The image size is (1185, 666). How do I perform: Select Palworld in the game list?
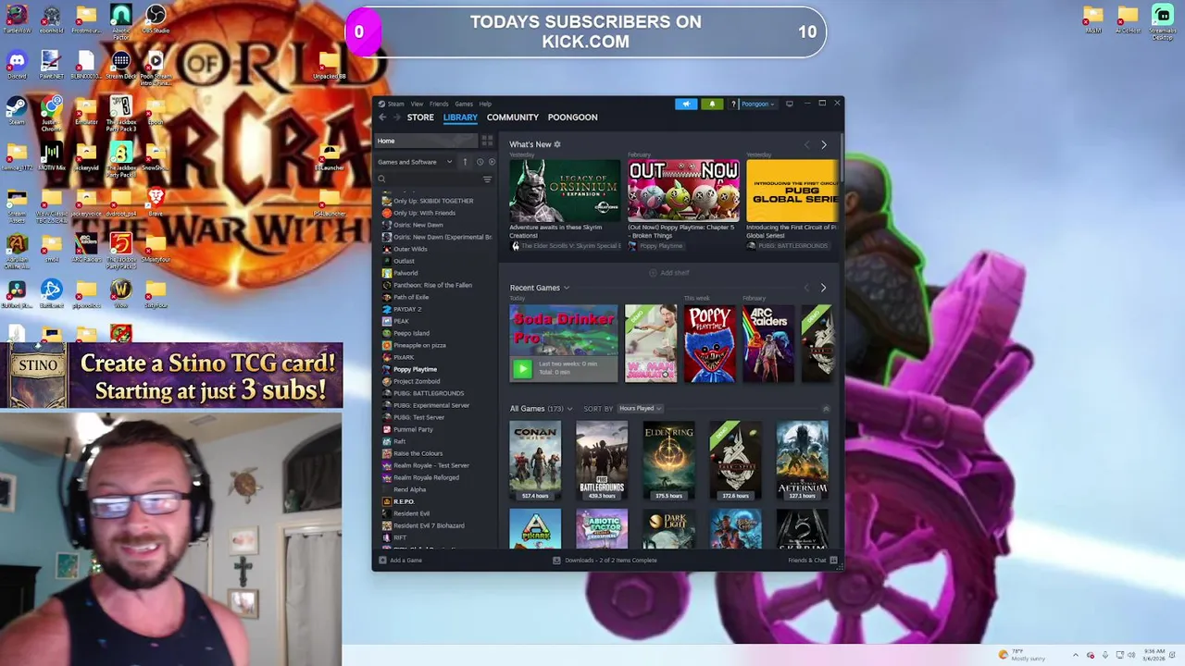click(x=405, y=273)
